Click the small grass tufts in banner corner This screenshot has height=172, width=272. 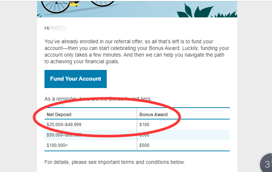click(x=224, y=14)
